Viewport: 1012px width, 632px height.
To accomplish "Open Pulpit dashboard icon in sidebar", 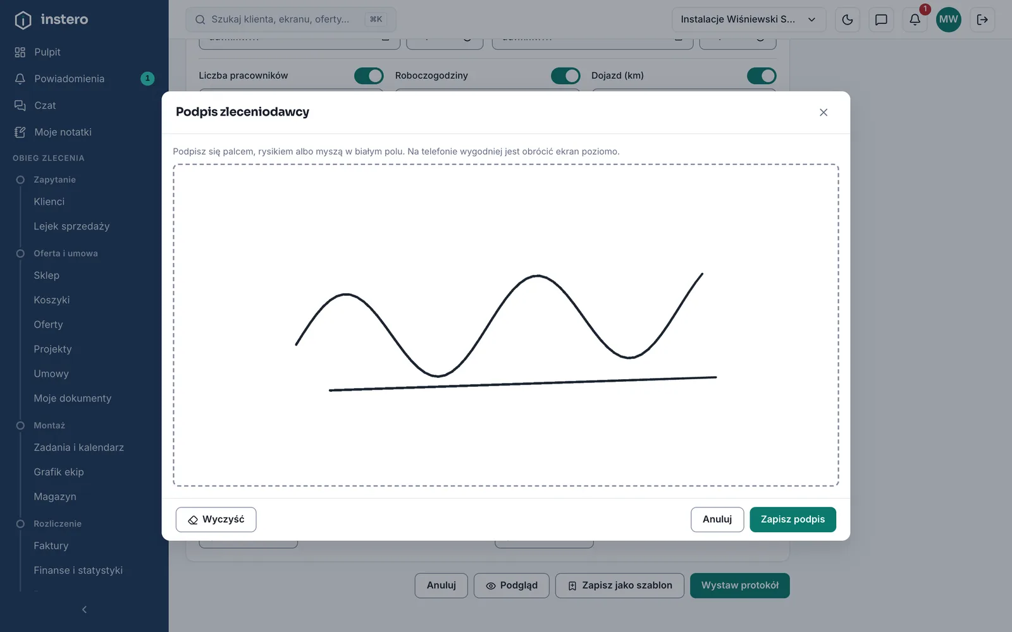I will (x=20, y=52).
